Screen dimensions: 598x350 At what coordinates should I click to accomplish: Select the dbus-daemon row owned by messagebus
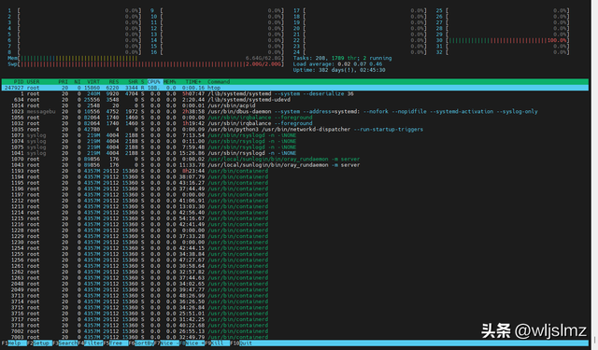pos(295,112)
